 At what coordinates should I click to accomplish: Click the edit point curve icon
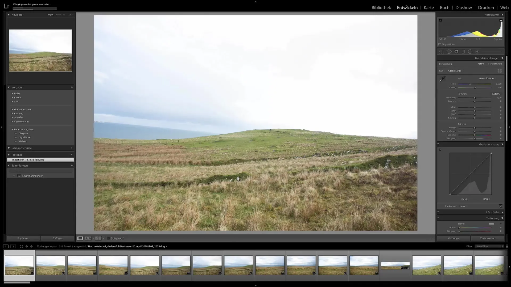tap(501, 206)
